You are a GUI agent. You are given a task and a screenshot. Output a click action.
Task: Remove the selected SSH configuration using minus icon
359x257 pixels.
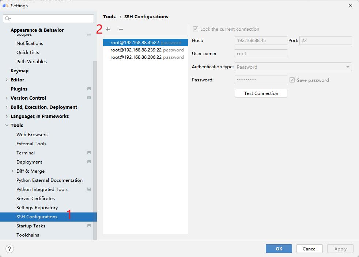point(121,29)
